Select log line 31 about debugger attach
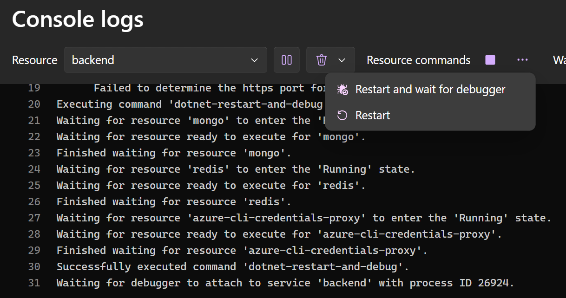The height and width of the screenshot is (298, 566). [286, 283]
